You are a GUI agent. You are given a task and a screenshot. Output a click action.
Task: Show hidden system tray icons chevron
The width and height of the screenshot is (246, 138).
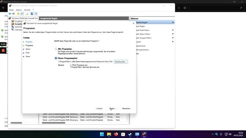[x=213, y=134]
